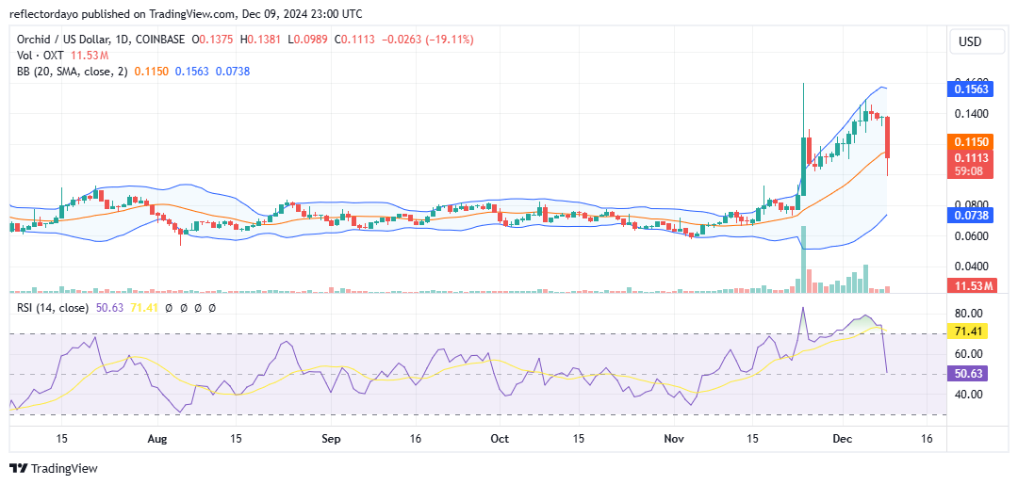Click the tallest green volume bar in November
The image size is (1018, 485).
[803, 259]
